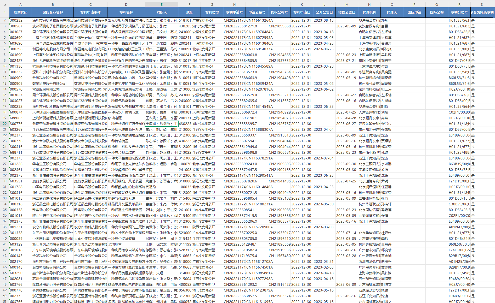
Task: Select the 专利分类号 header cell
Action: (459, 12)
